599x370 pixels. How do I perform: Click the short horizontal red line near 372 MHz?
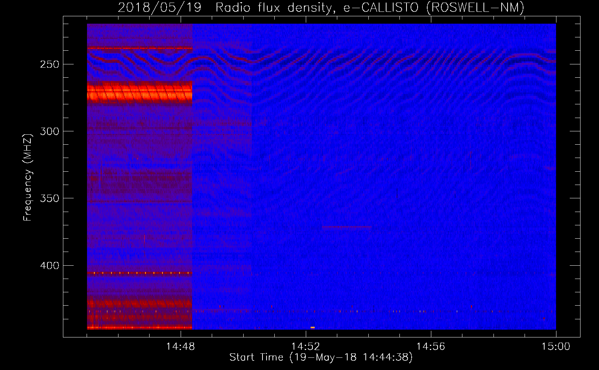(x=347, y=227)
